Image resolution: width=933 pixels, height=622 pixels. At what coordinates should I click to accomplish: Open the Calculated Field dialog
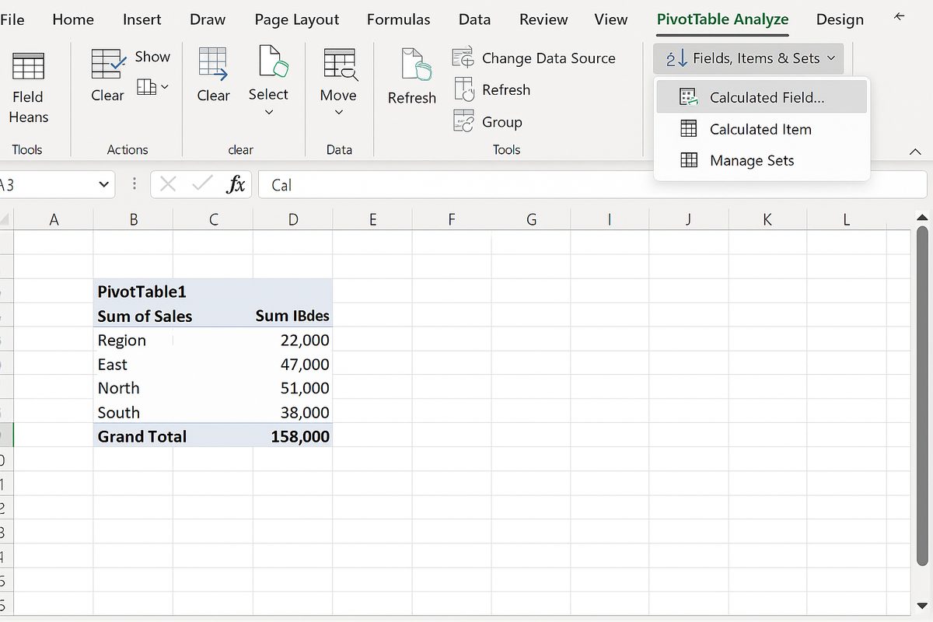pyautogui.click(x=761, y=97)
